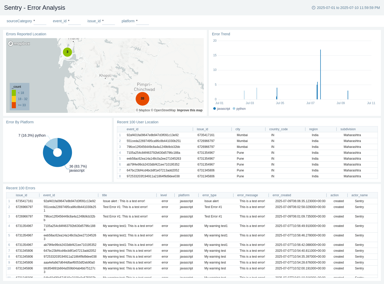The height and width of the screenshot is (284, 384).
Task: Select timestamp 2025-07-09T06:06:35.123000+00:00
Action: point(300,201)
